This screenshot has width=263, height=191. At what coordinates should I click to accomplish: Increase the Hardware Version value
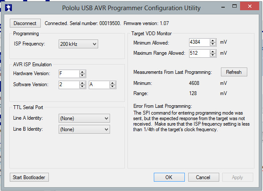point(82,72)
